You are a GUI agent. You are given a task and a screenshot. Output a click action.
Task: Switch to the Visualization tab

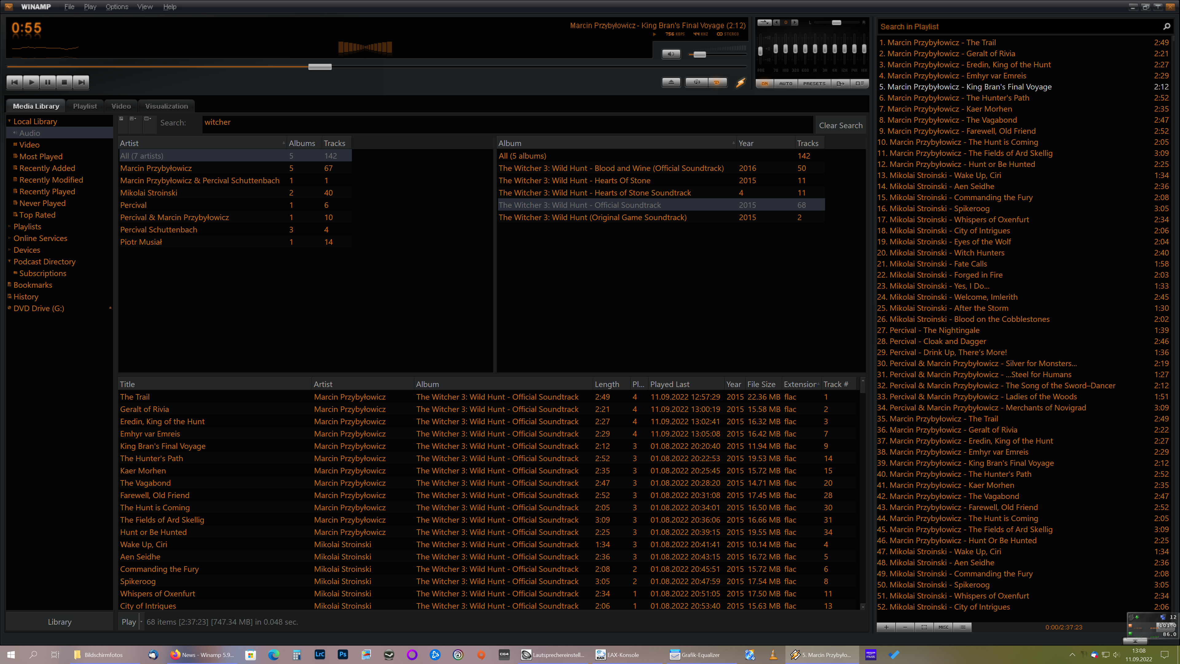click(166, 106)
